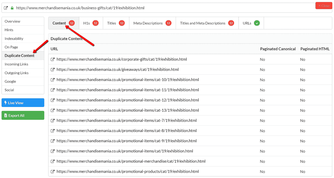Open the promotional-items/cat/19/exhibition.html link

[x=125, y=151]
